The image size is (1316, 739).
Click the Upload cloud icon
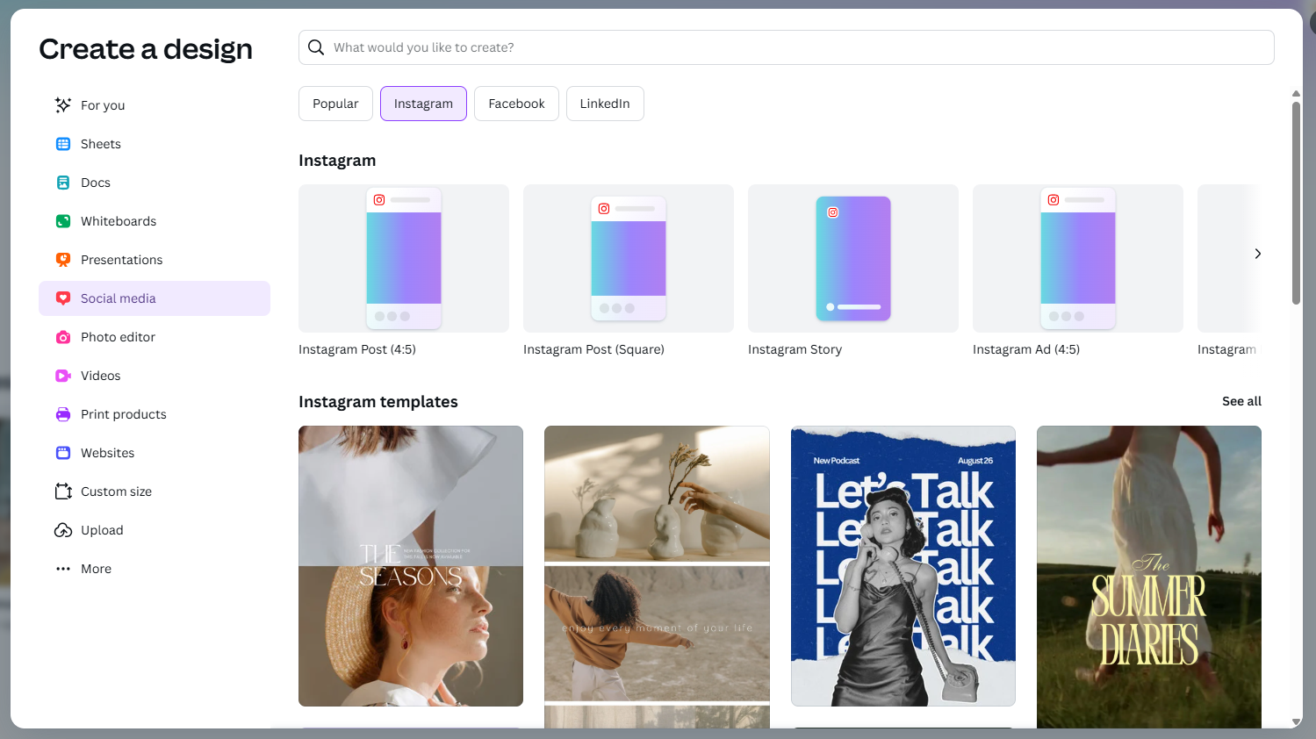63,530
